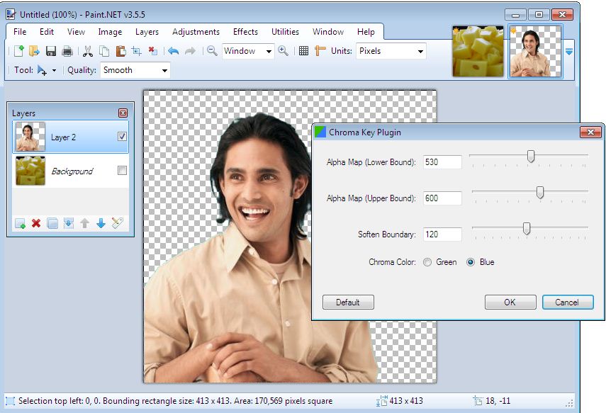
Task: Open the Adjustments menu
Action: point(196,32)
